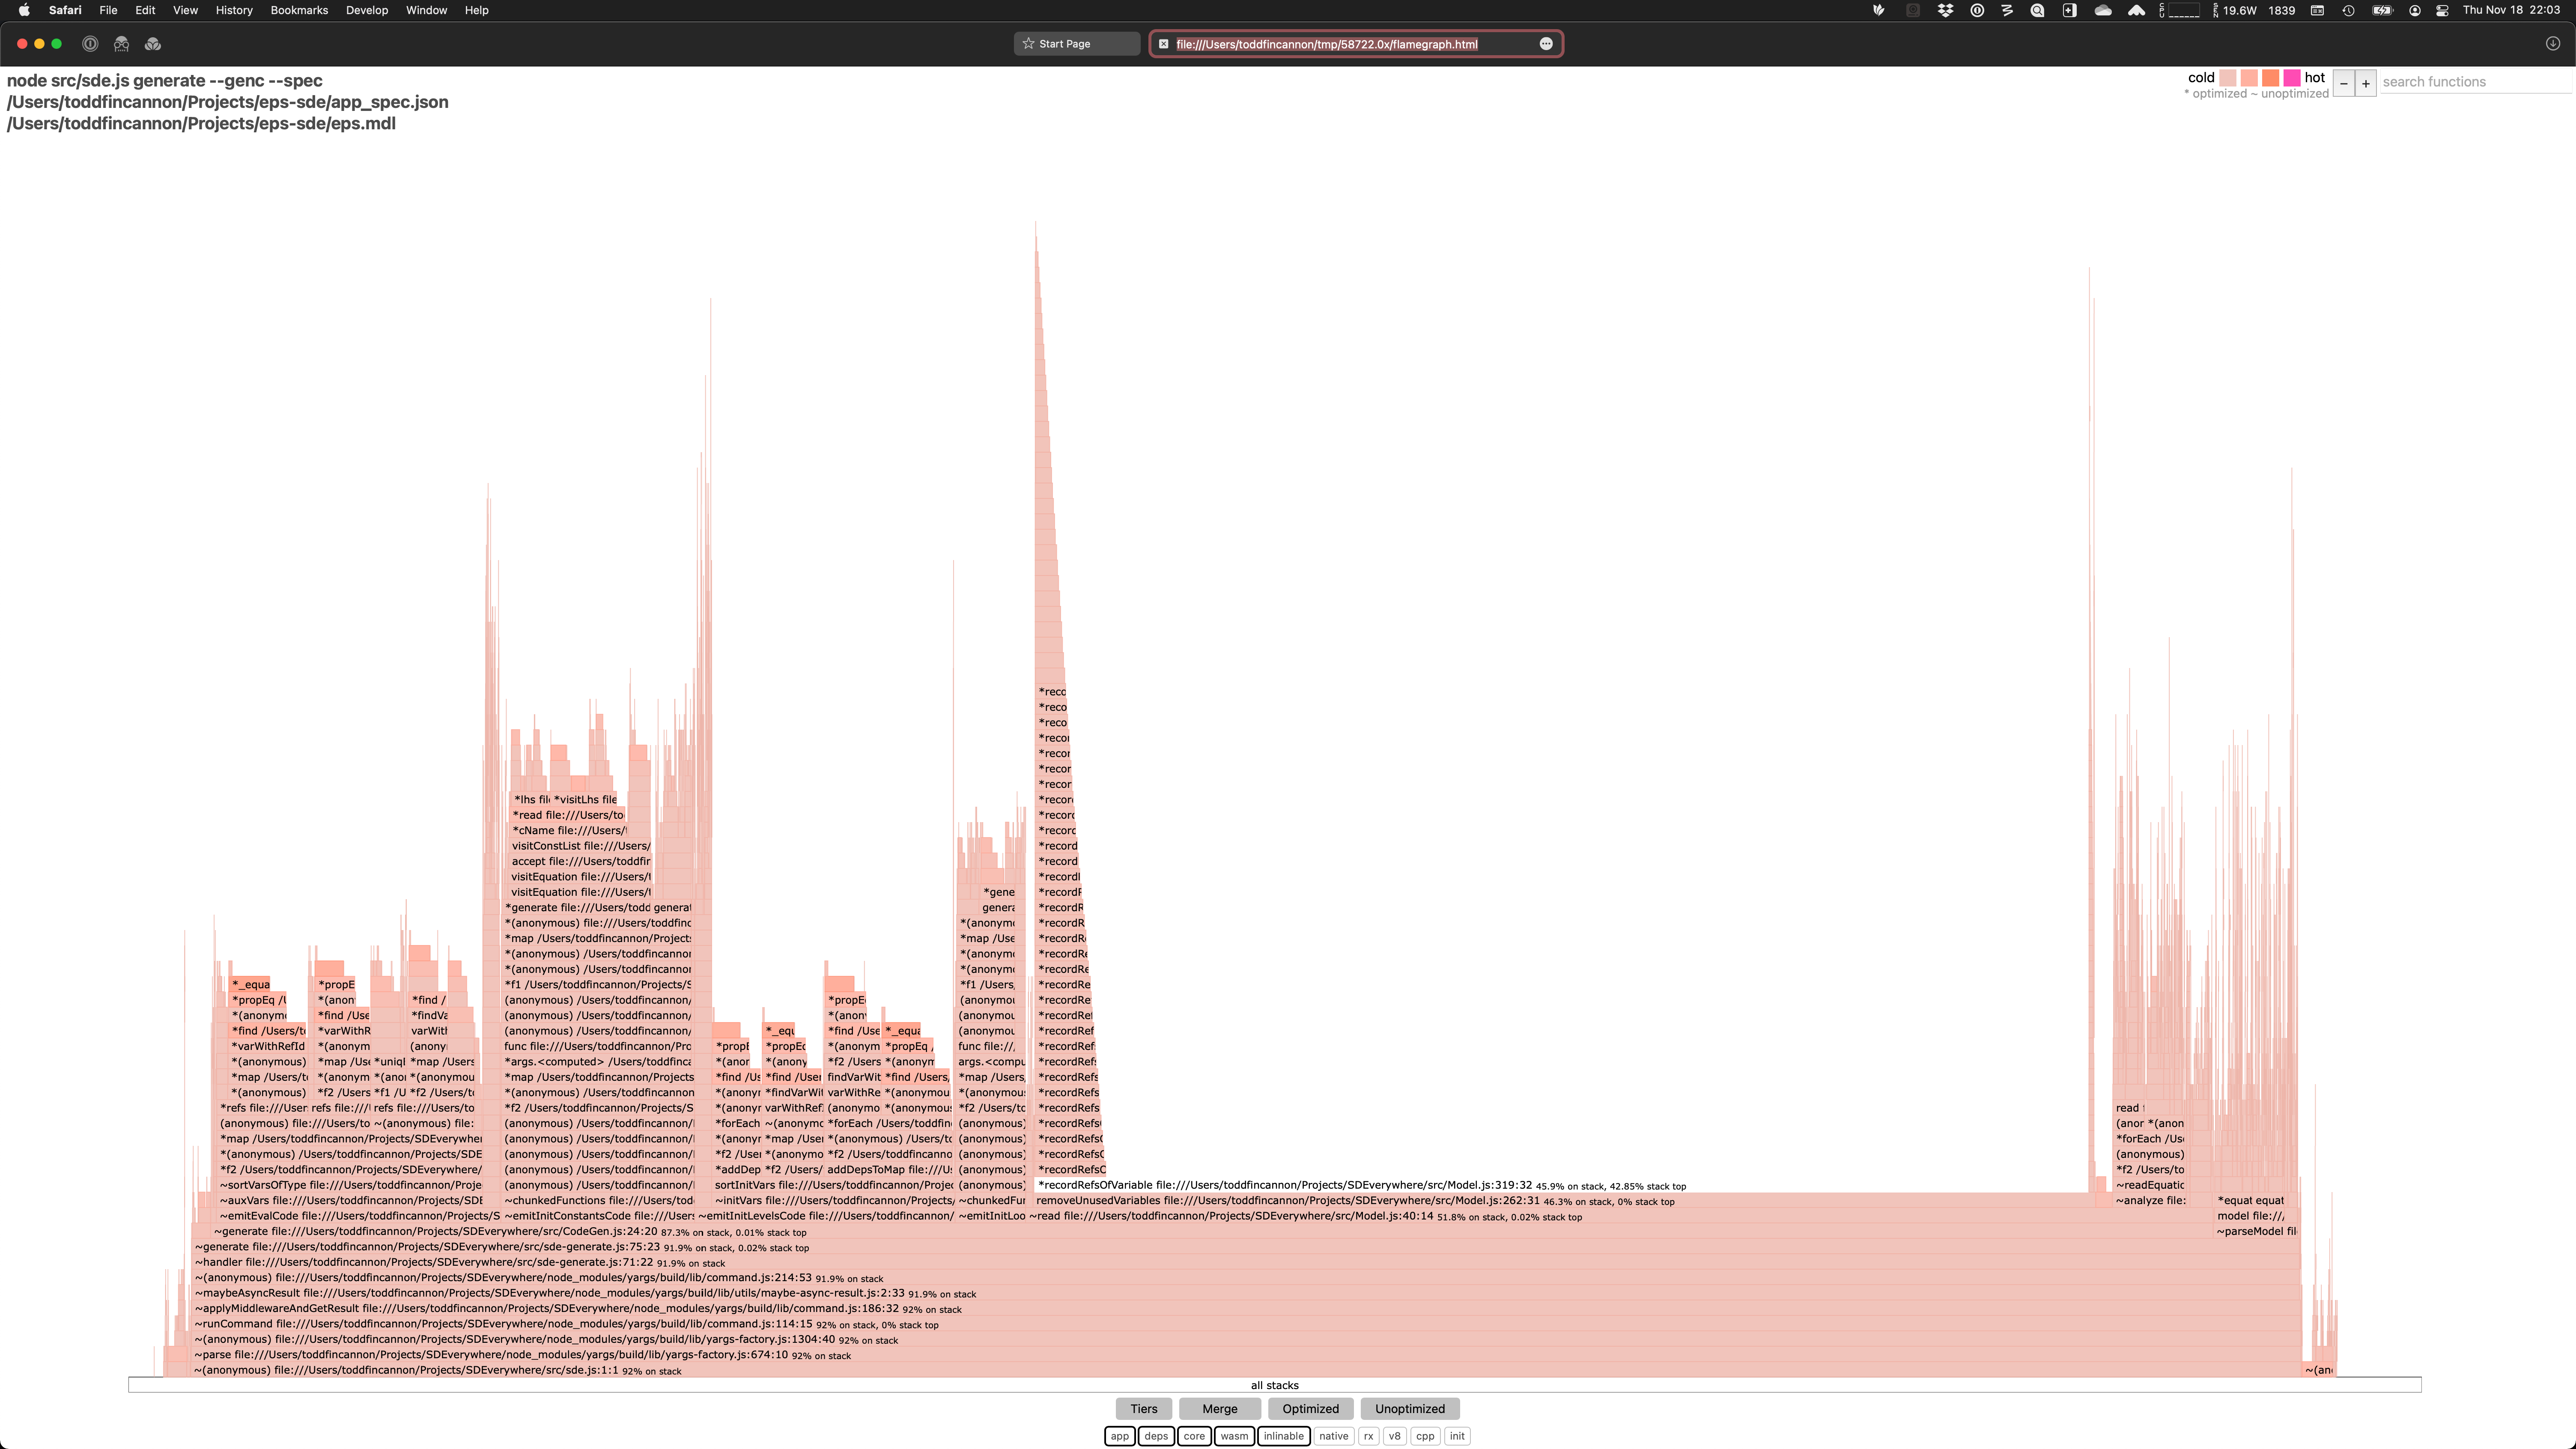Select the hot color swatch in the legend

pyautogui.click(x=2292, y=77)
